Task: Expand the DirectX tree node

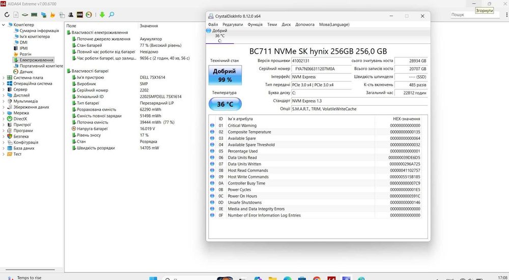Action: pos(3,119)
